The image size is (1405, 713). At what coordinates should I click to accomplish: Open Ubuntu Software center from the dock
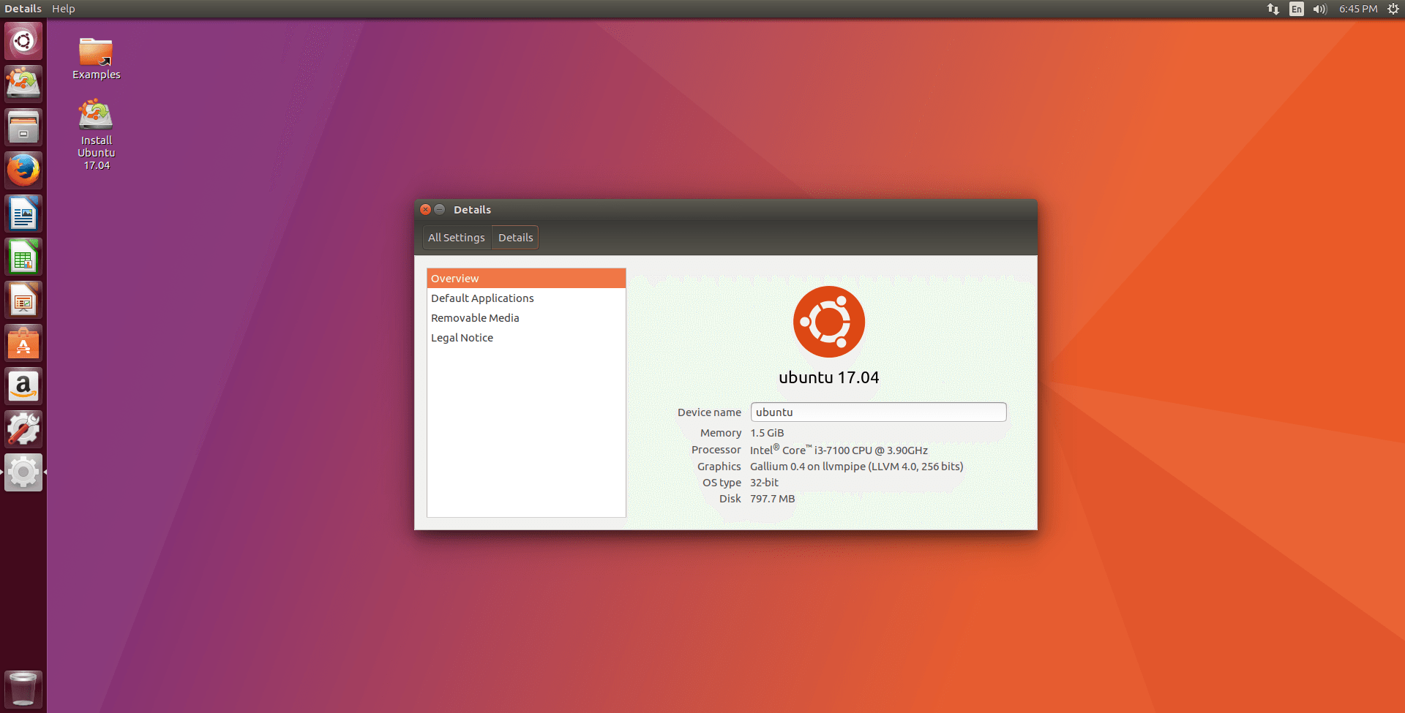(x=23, y=343)
